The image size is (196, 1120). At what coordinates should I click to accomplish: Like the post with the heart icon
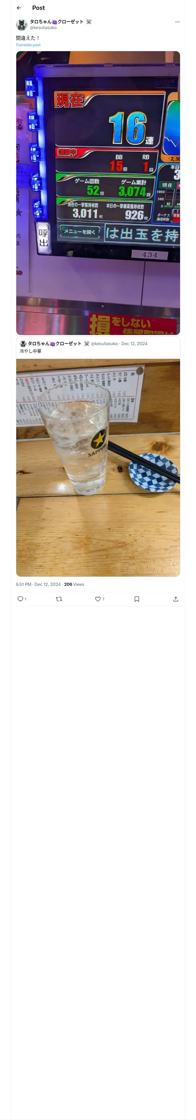98,599
